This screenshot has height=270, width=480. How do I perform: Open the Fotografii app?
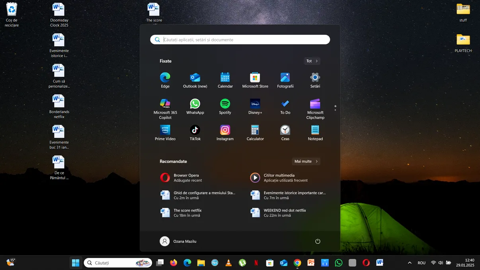coord(285,78)
